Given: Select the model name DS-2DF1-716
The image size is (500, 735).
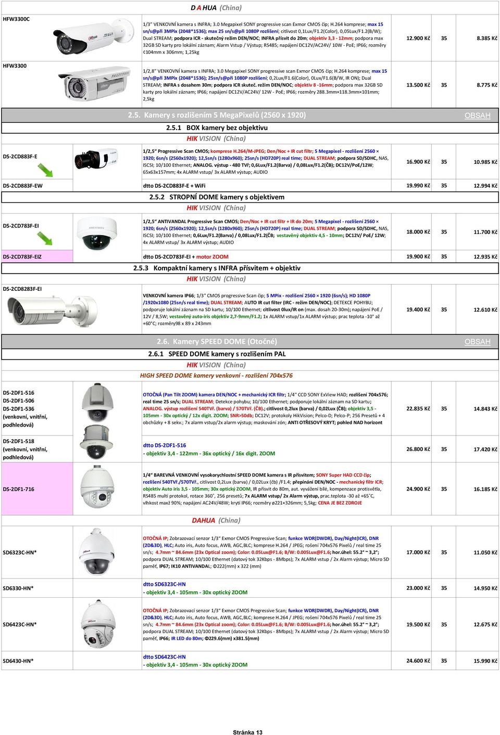Looking at the screenshot, I should pyautogui.click(x=18, y=489).
